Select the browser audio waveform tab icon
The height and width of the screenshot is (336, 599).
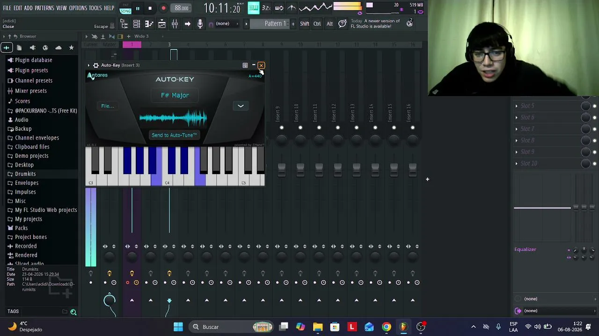[x=6, y=48]
